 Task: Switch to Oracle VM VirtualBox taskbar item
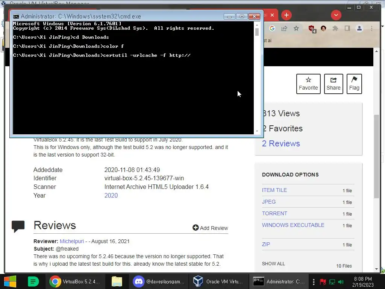[218, 281]
